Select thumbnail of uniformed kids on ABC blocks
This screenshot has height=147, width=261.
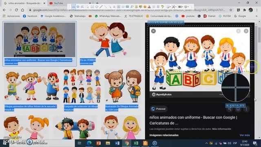(x=40, y=40)
